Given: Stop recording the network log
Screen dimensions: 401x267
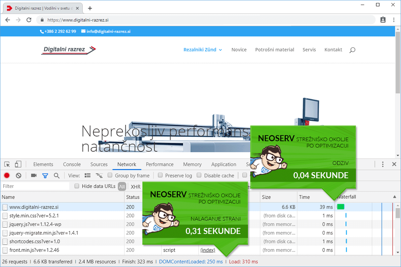Looking at the screenshot, I should [7, 176].
